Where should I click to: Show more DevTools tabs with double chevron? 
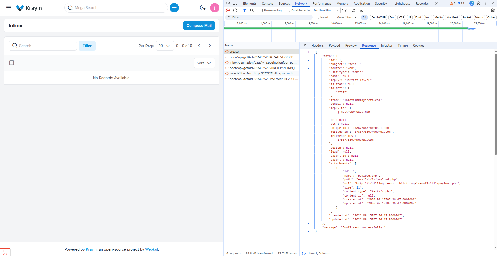click(x=437, y=3)
